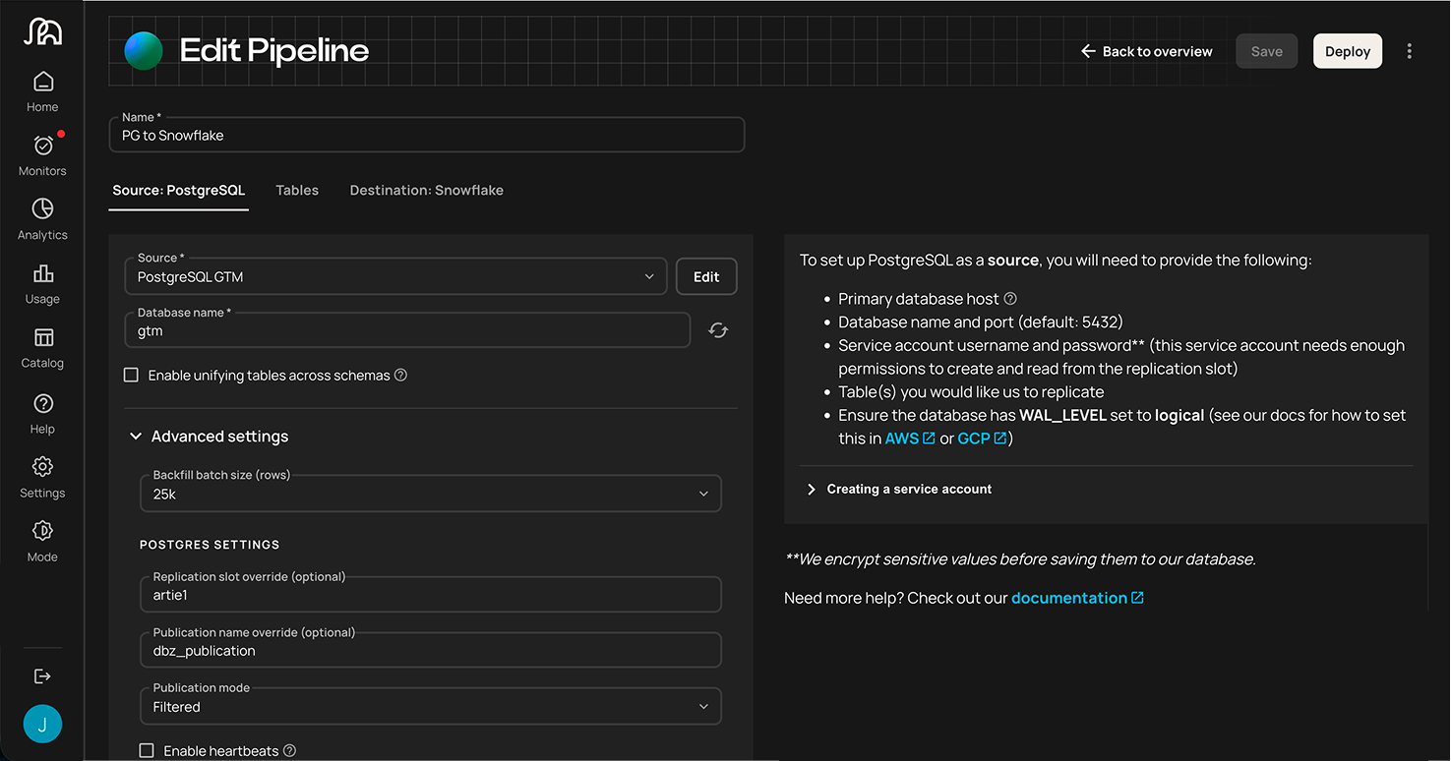Tick the Enable heartbeats checkbox
Image resolution: width=1451 pixels, height=761 pixels.
pos(147,750)
